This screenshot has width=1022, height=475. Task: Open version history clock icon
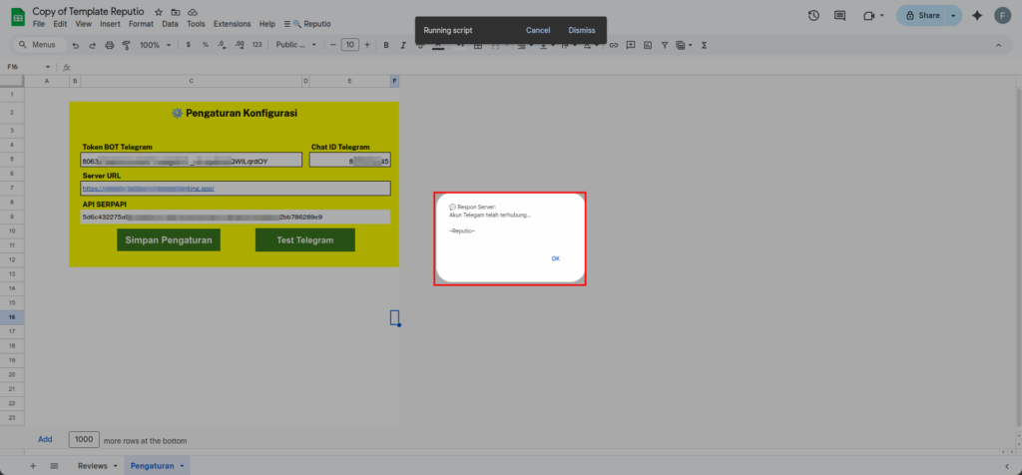click(x=813, y=16)
